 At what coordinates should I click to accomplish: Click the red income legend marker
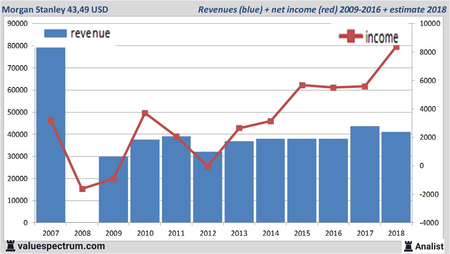point(351,36)
